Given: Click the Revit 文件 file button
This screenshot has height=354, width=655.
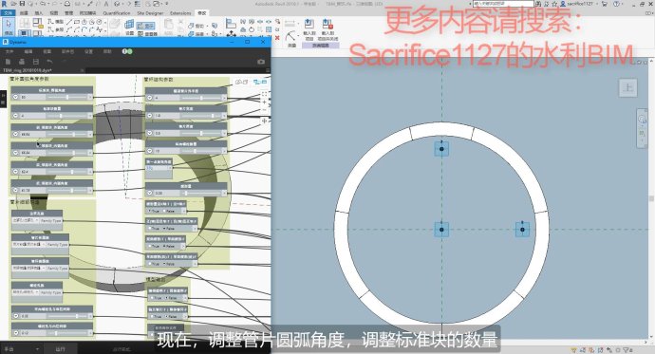Looking at the screenshot, I should pos(8,13).
